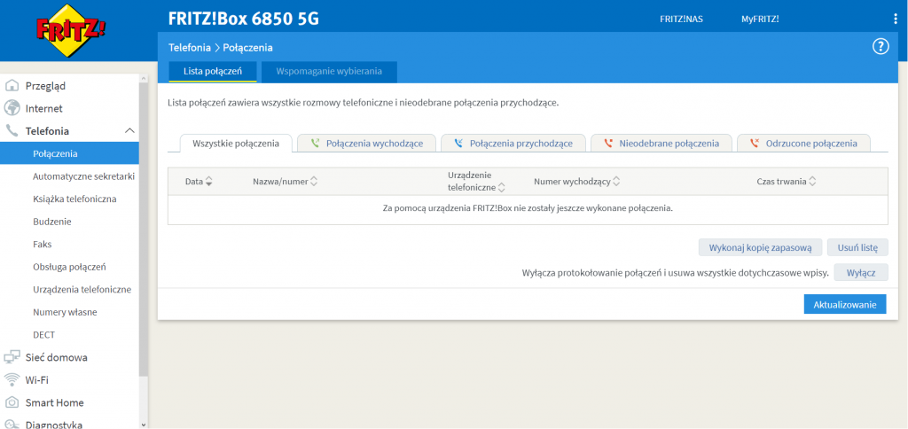Collapse the Telefonia menu chevron
Viewport: 908px width, 429px height.
coord(129,131)
